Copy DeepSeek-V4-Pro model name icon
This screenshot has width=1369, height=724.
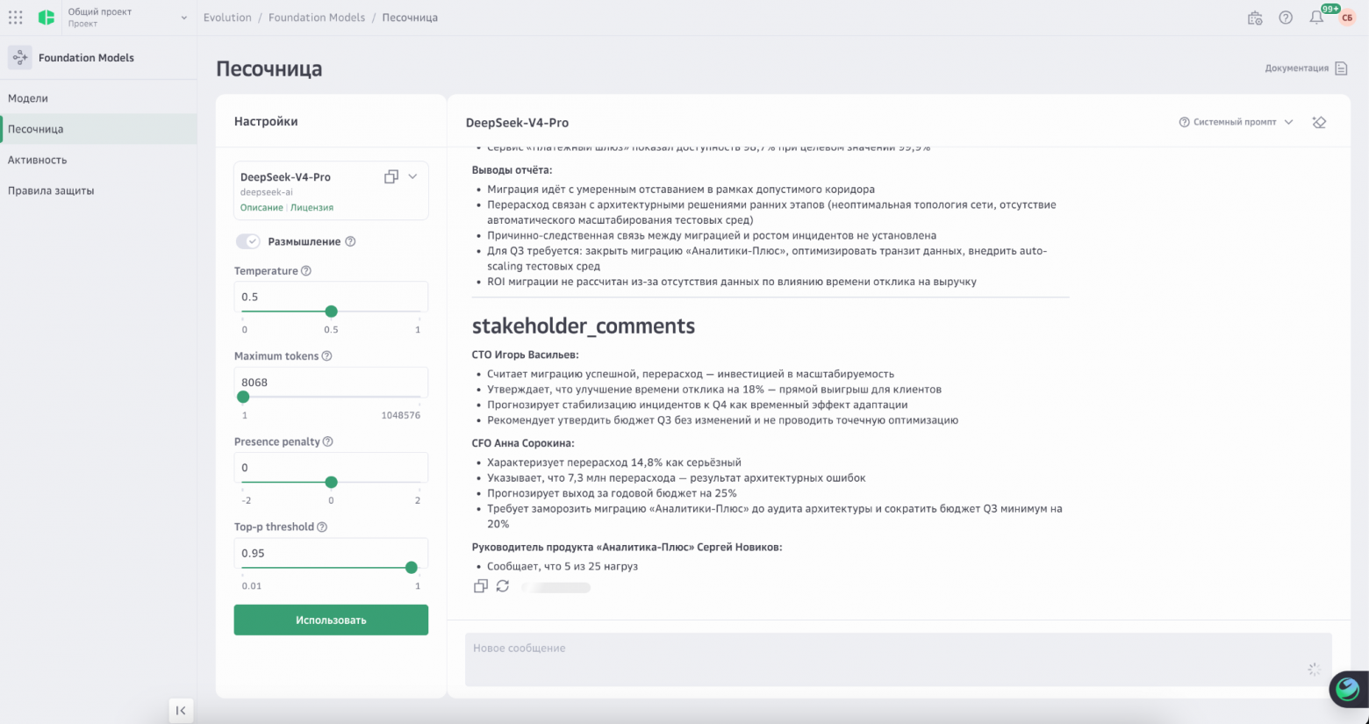391,176
